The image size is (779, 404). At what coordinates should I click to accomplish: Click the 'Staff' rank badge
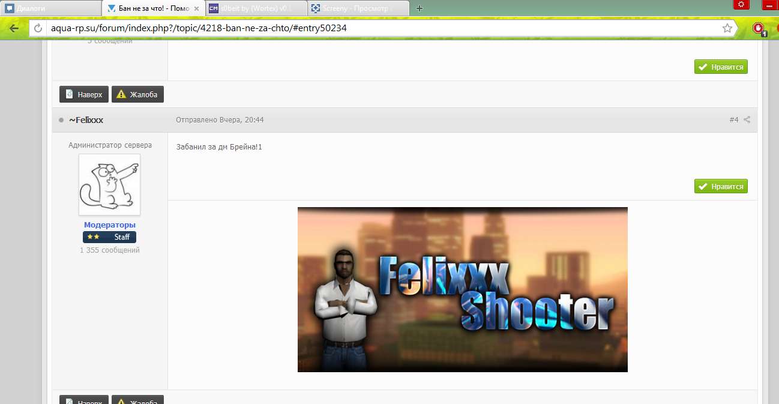coord(109,237)
